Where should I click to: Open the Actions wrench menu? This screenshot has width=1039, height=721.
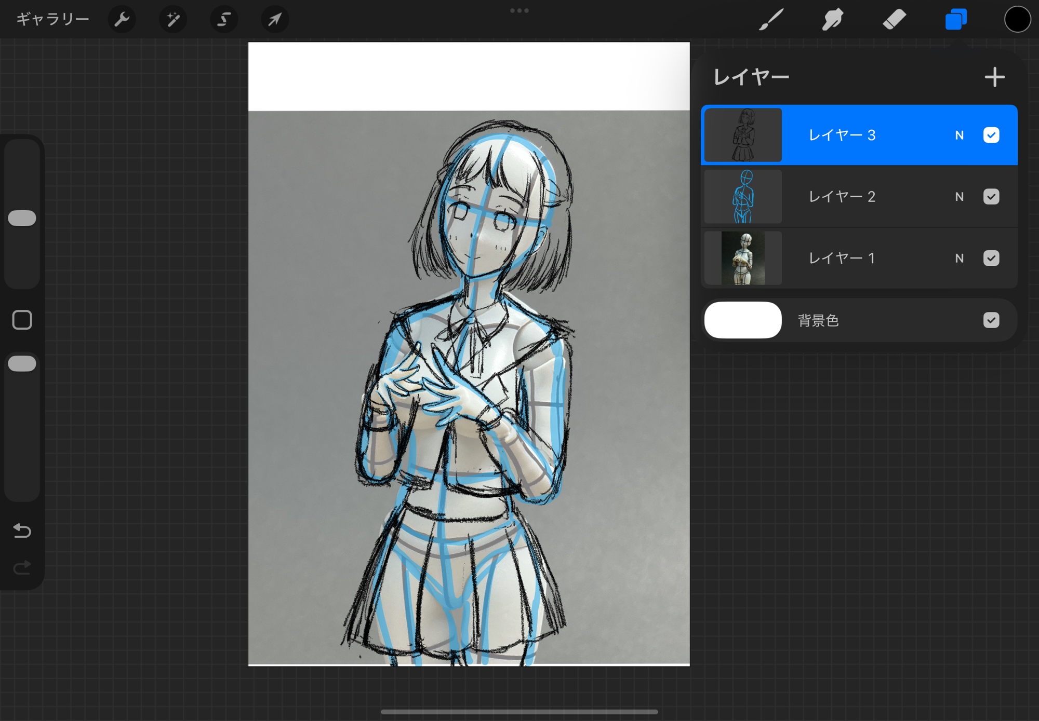point(122,20)
